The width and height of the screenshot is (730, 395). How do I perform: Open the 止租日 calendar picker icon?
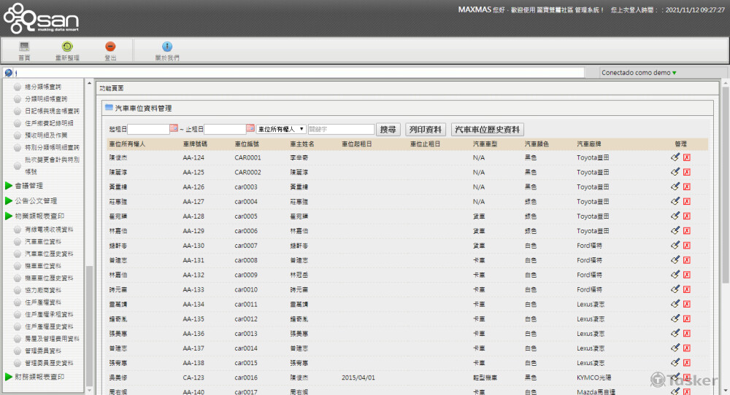tap(250, 129)
